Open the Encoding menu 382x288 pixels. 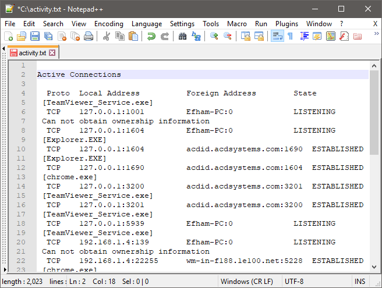click(x=109, y=24)
